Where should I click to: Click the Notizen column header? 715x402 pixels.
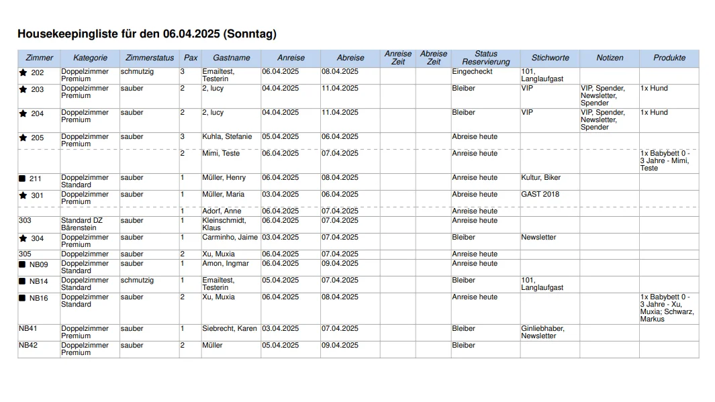[610, 58]
